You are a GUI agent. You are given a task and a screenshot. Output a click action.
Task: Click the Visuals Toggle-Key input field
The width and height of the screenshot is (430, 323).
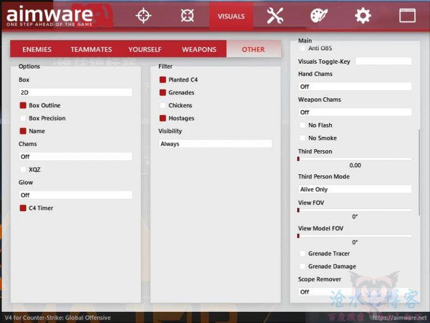tap(383, 61)
